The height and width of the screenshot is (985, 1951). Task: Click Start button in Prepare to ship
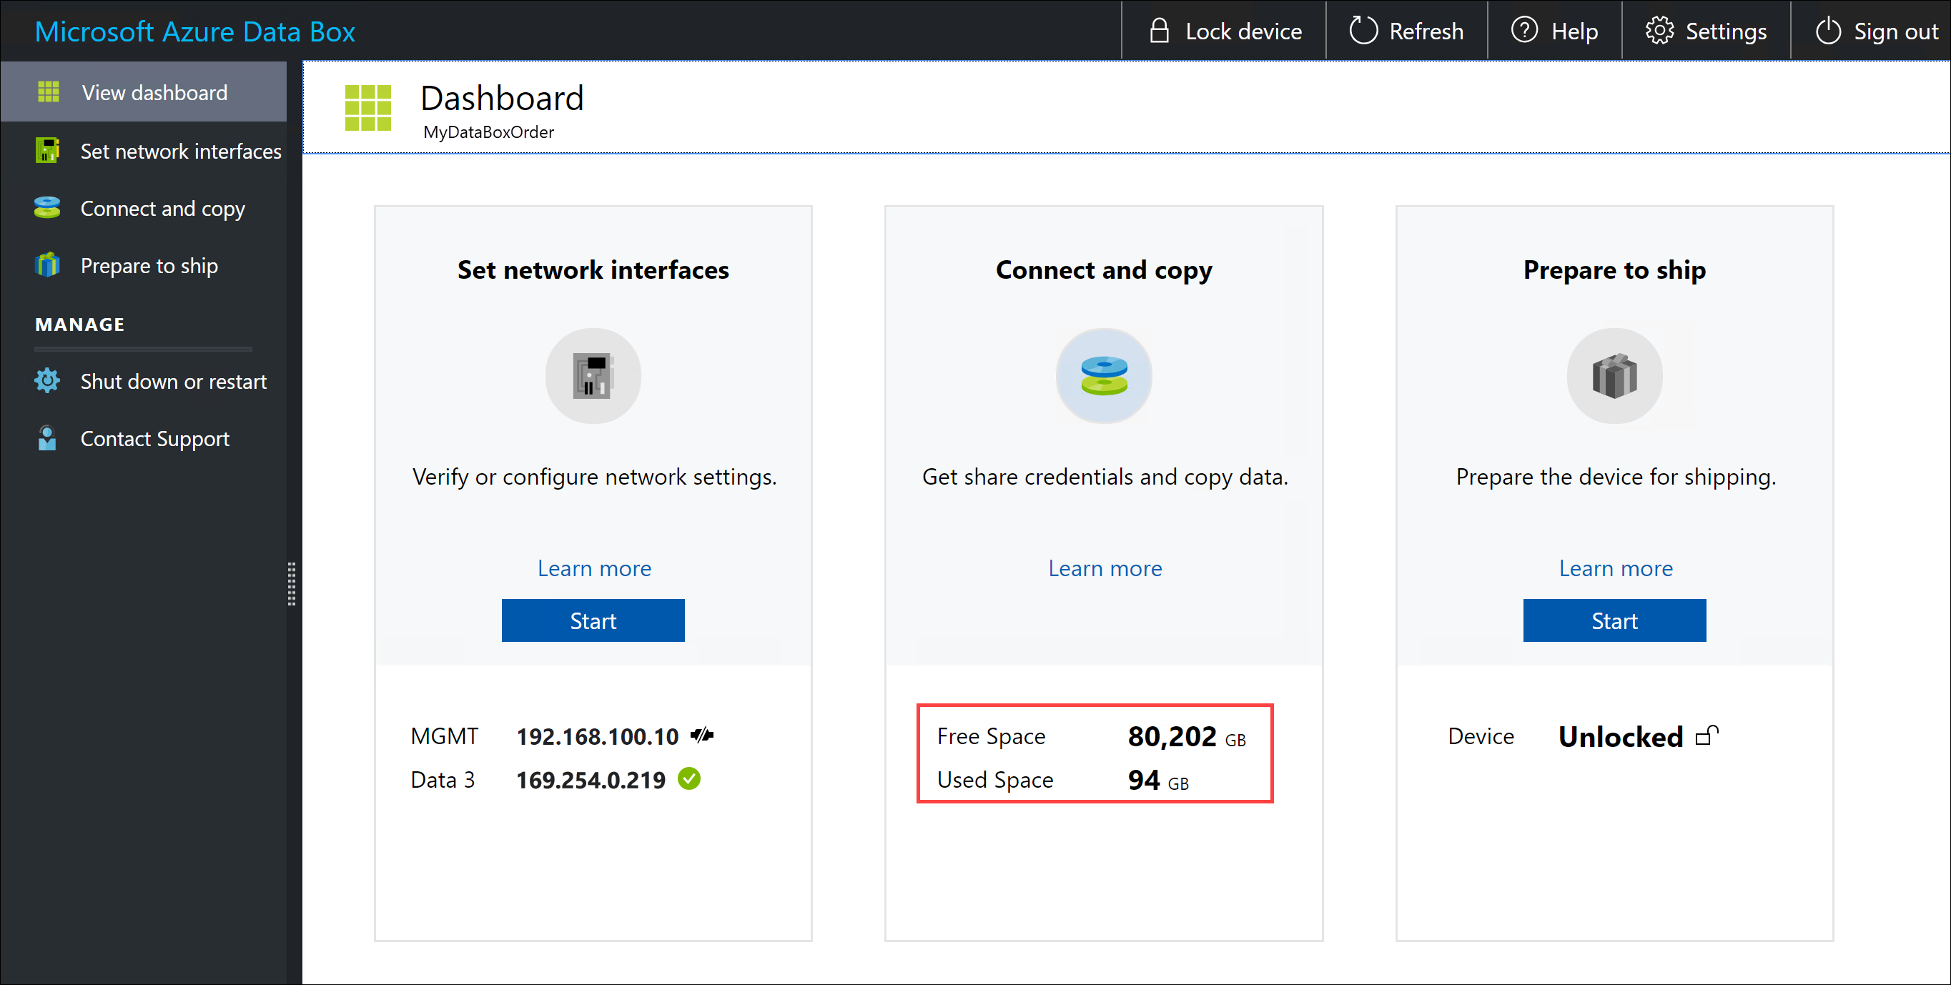1613,620
